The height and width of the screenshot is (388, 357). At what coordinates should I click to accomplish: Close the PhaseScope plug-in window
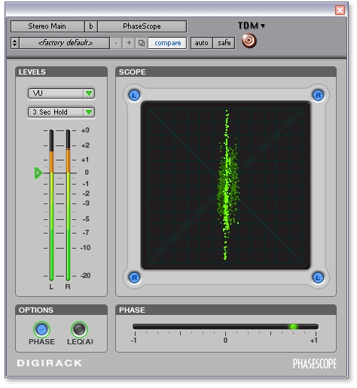pyautogui.click(x=340, y=11)
